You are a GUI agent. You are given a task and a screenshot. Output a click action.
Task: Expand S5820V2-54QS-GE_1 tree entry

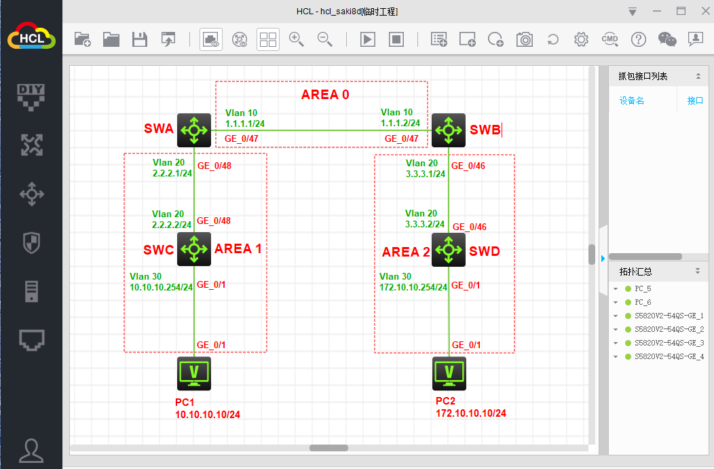[x=616, y=316]
